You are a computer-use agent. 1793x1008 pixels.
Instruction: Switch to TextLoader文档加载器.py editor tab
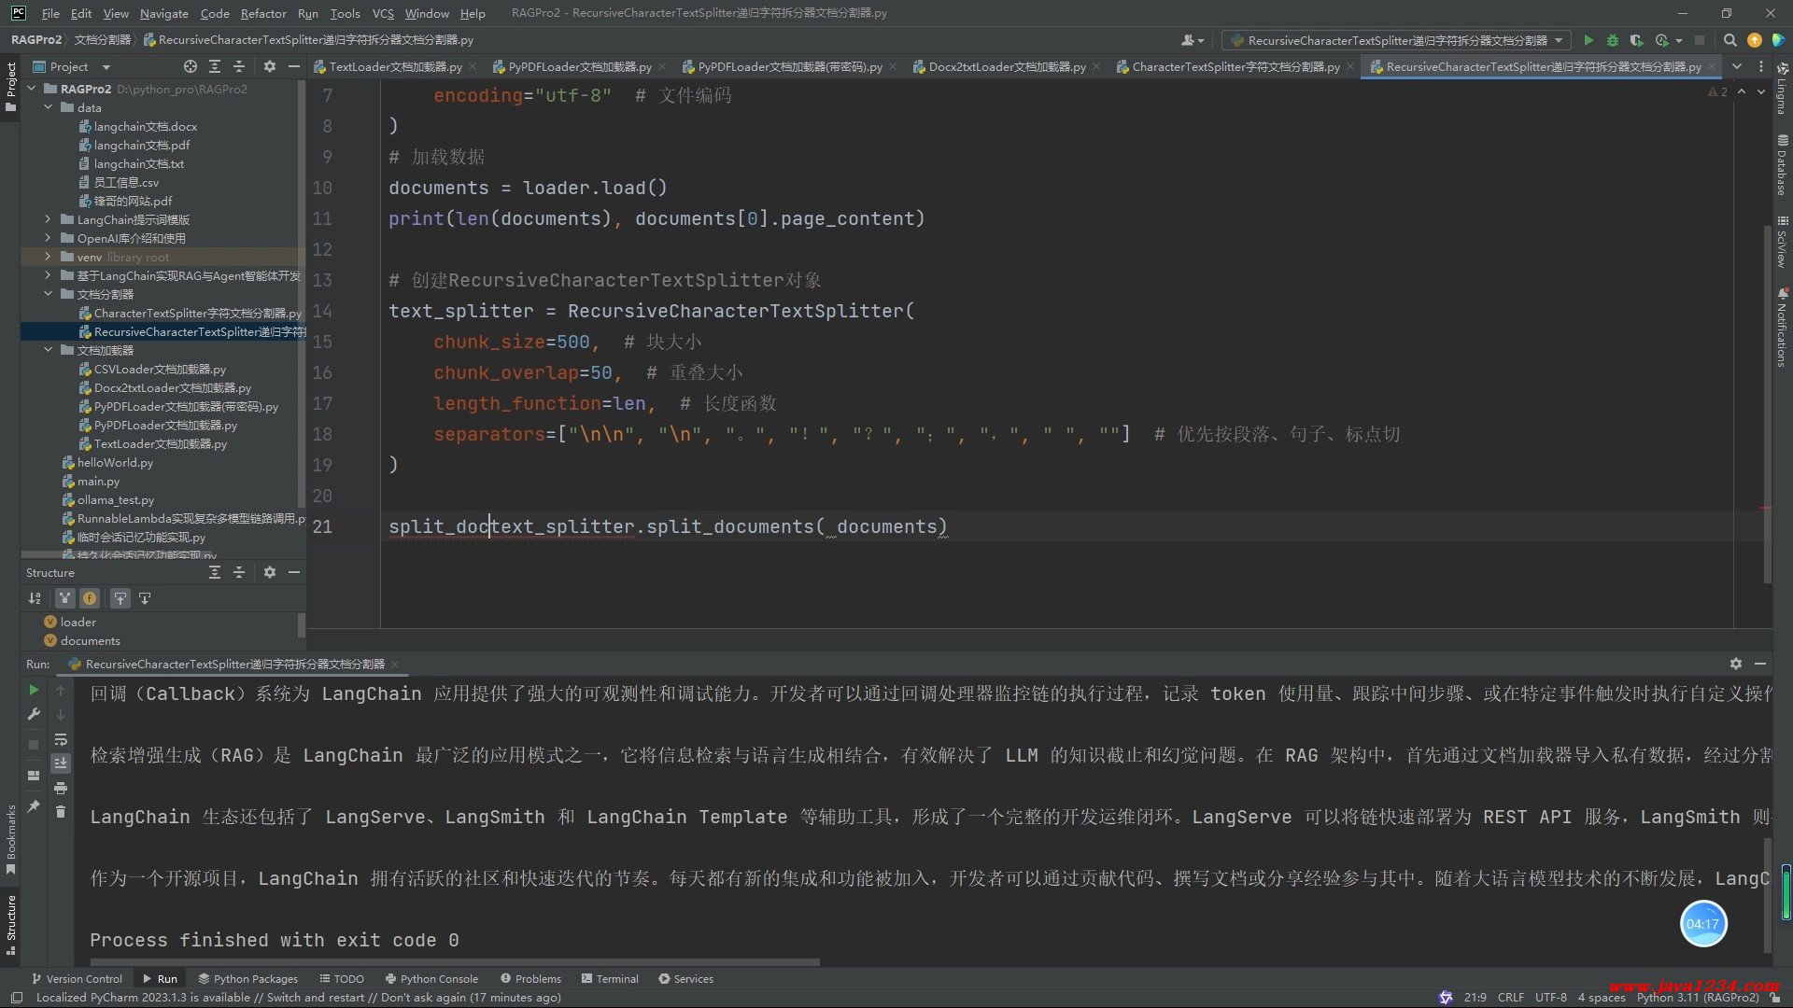click(x=394, y=66)
